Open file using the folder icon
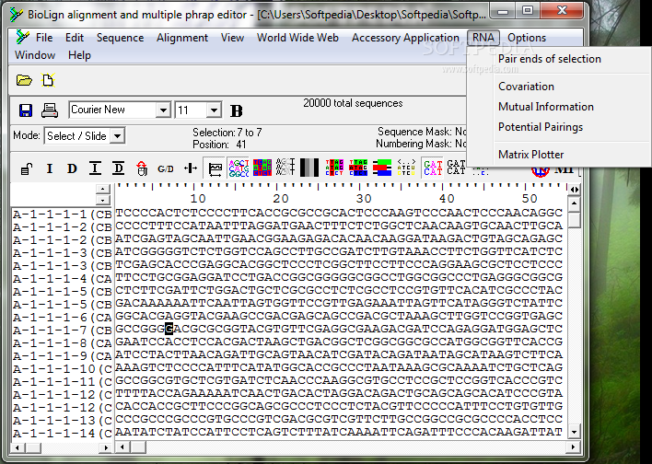Viewport: 652px width, 464px height. (x=24, y=80)
